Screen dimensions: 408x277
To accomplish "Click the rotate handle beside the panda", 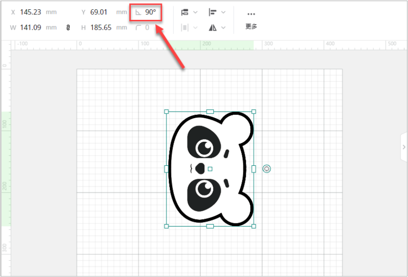I will coord(267,169).
